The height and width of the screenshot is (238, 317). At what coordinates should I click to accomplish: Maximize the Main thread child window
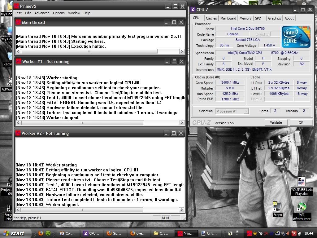click(174, 22)
